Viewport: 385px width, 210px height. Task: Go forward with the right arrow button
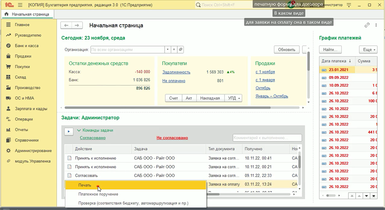tap(77, 25)
